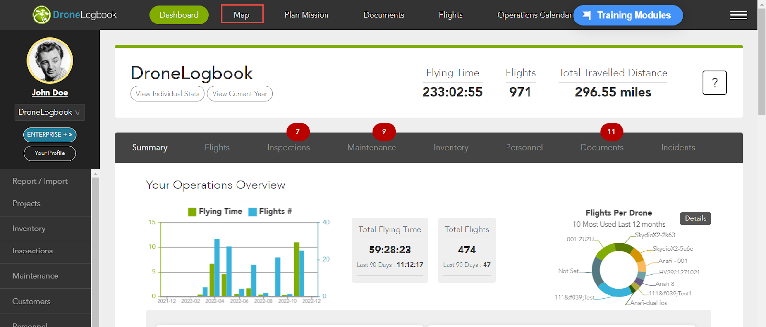Click the Total Travelled Distance 296.55 miles
Screen dimensions: 766x327
tap(613, 92)
